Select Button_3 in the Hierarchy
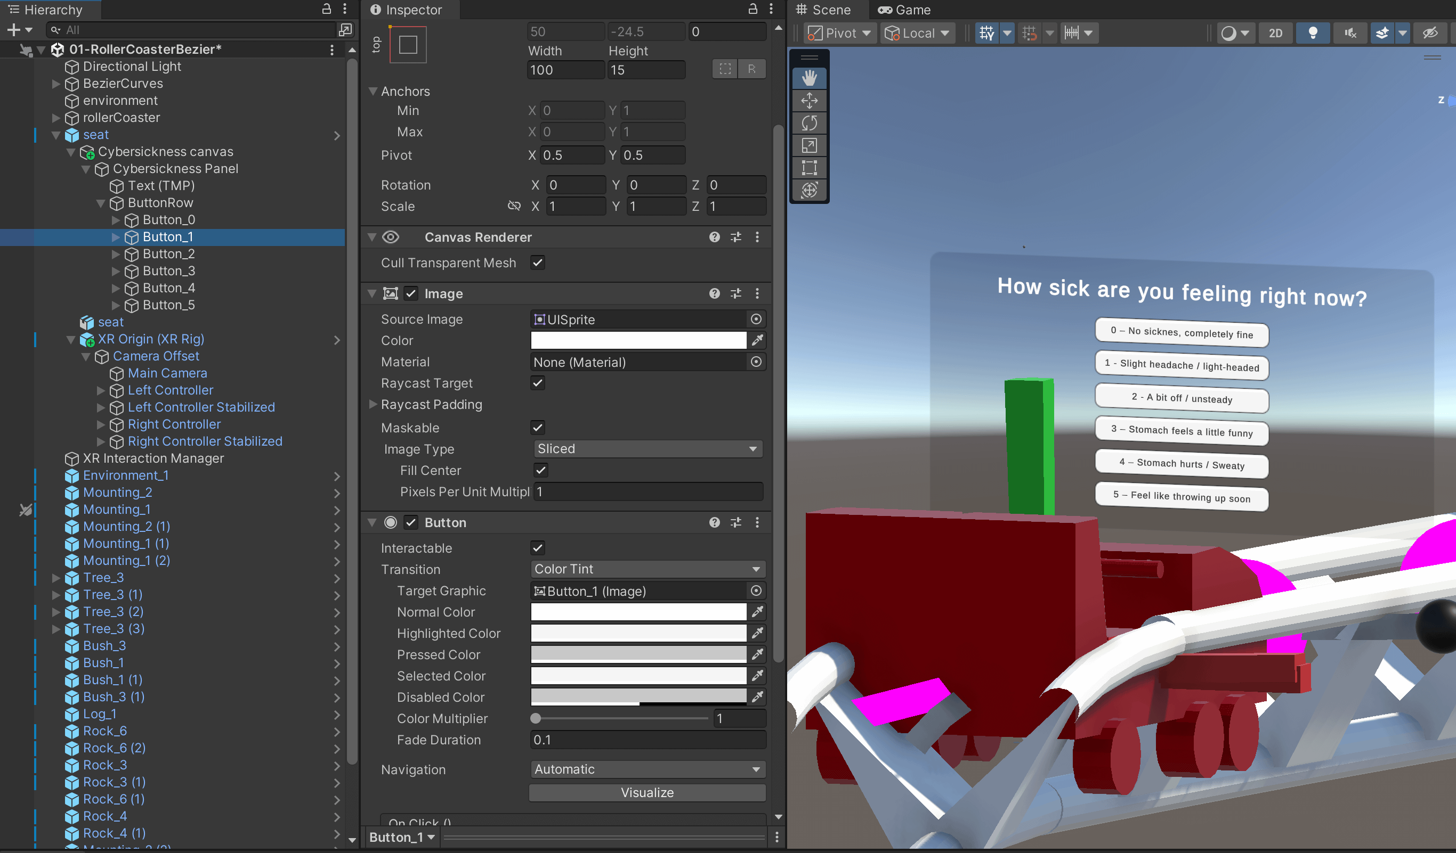1456x853 pixels. click(x=169, y=270)
